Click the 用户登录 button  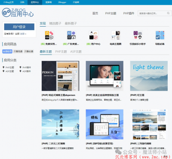point(19,27)
